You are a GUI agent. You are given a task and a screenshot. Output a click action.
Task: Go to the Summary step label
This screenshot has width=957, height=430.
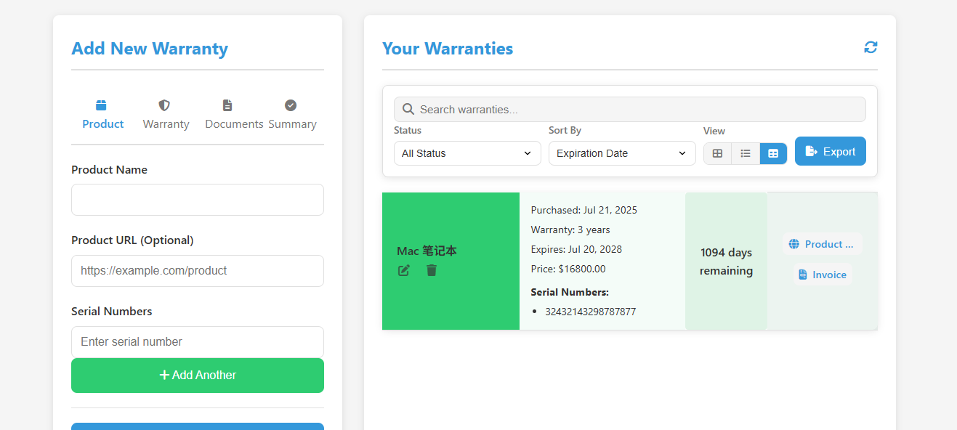click(292, 124)
